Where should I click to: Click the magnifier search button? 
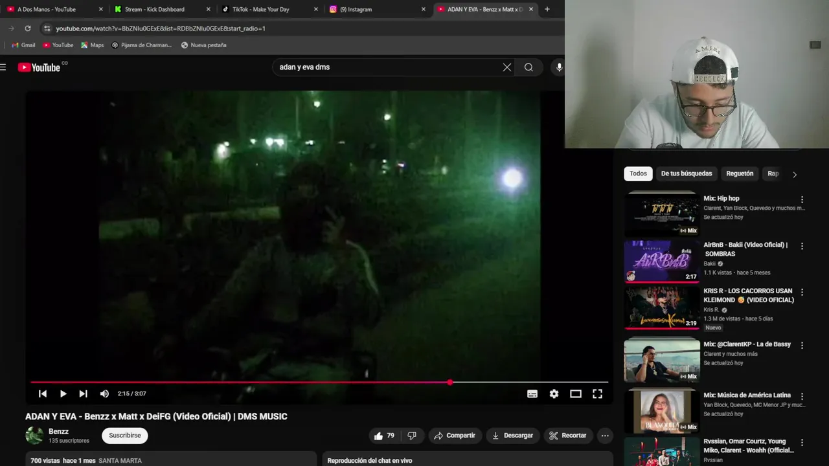[529, 67]
